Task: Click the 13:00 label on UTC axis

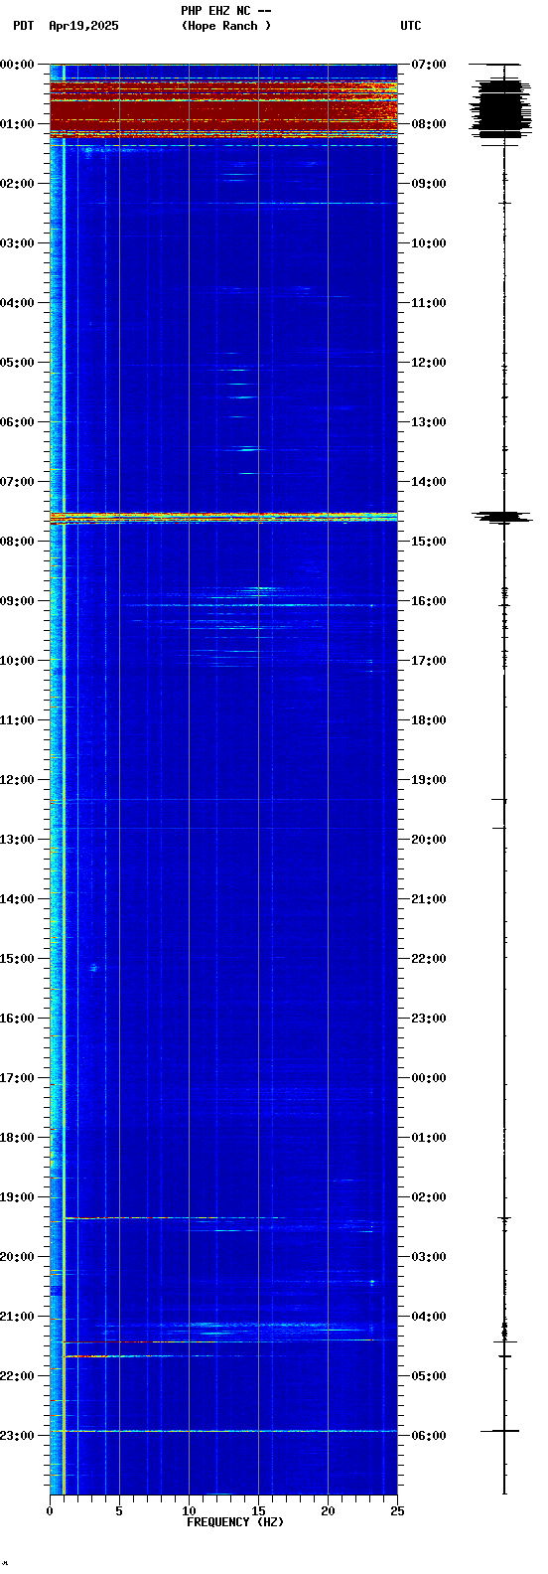Action: (429, 422)
